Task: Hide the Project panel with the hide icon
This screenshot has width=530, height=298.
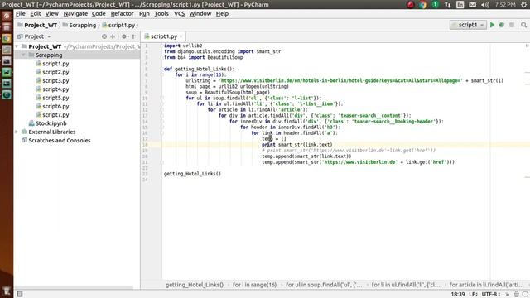Action: 134,36
